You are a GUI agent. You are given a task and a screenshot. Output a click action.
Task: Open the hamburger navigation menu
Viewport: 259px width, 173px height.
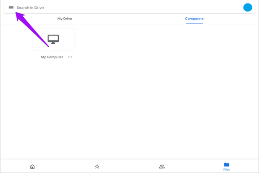coord(11,8)
